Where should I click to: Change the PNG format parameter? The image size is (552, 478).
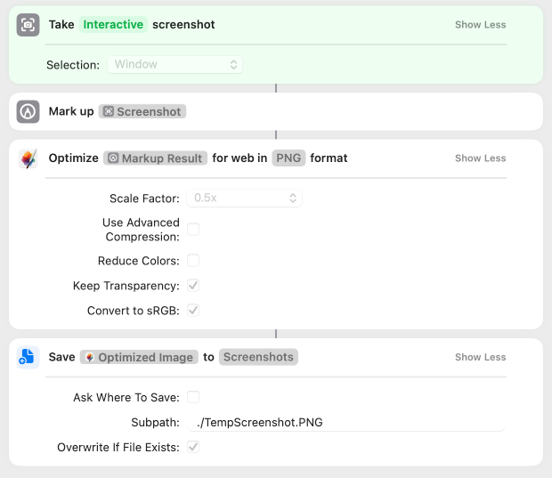(x=288, y=158)
